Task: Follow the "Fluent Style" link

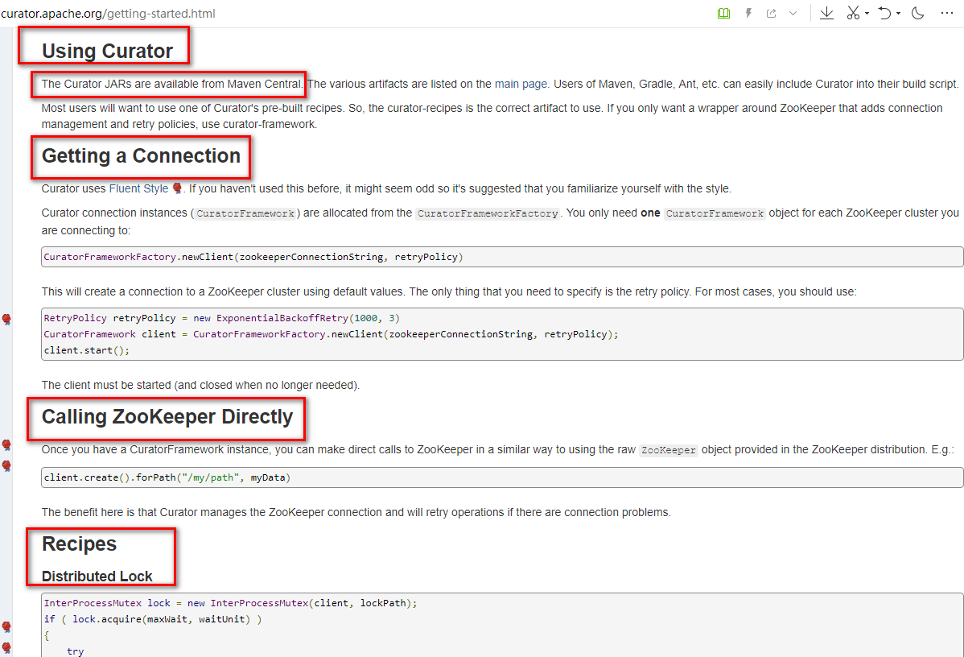Action: [138, 189]
